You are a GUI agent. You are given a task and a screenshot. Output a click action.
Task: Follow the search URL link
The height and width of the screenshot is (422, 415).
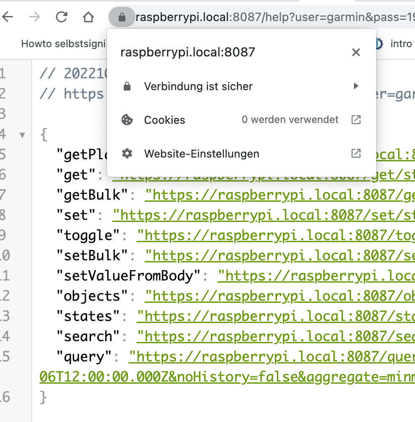point(276,336)
